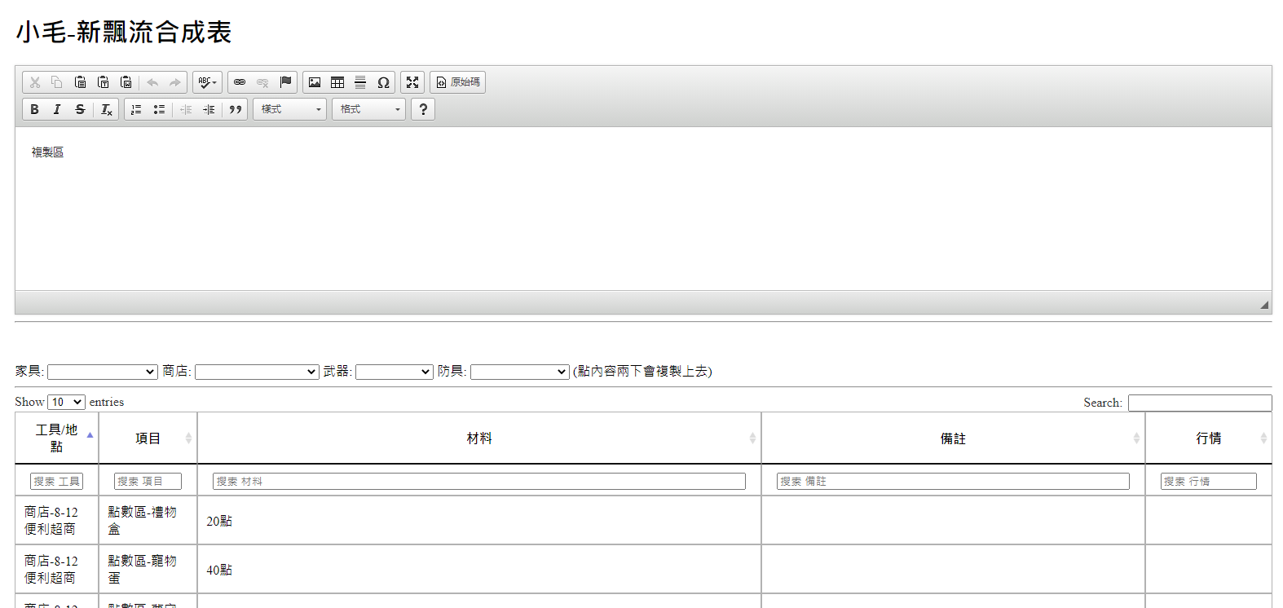Viewport: 1283px width, 608px height.
Task: Sort table by 材料 column header
Action: (479, 438)
